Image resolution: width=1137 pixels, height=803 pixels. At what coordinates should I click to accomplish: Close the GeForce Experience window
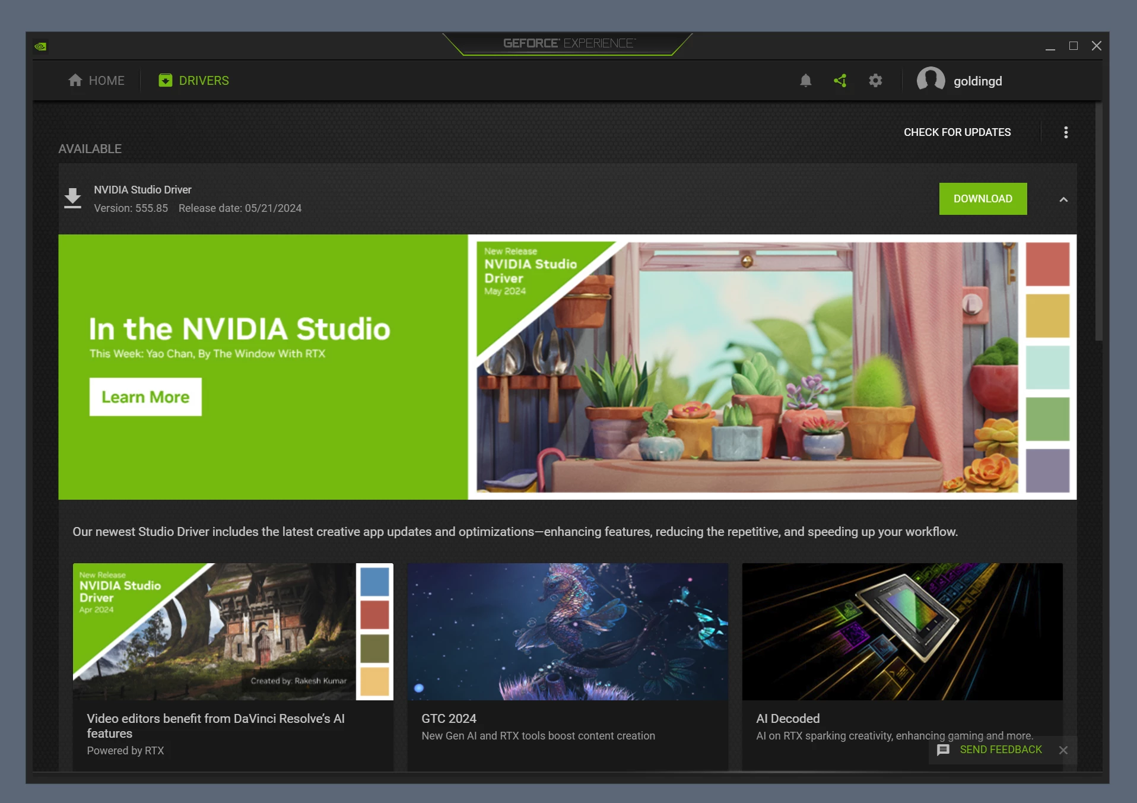[x=1097, y=46]
